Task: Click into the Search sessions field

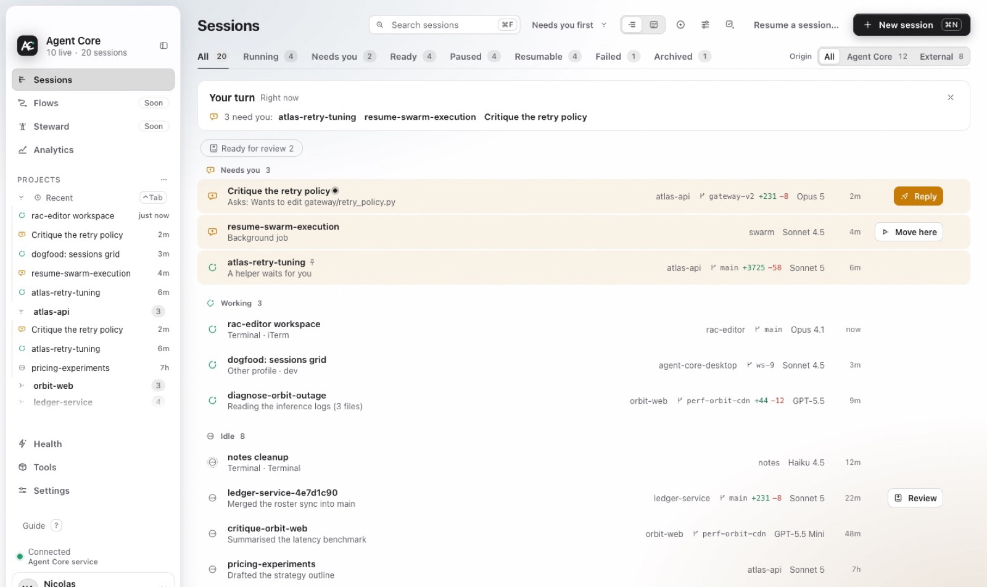Action: pos(444,25)
